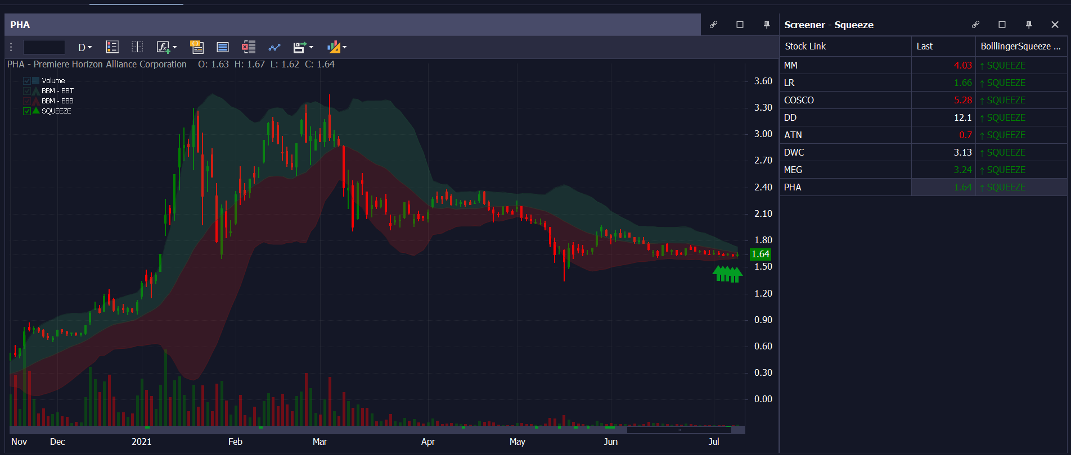This screenshot has width=1071, height=455.
Task: Pin the PHA chart panel
Action: coord(766,25)
